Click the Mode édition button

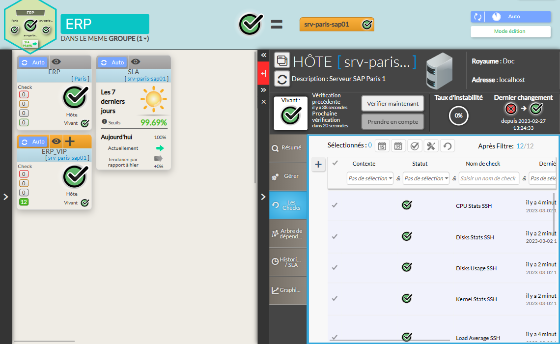pyautogui.click(x=510, y=31)
